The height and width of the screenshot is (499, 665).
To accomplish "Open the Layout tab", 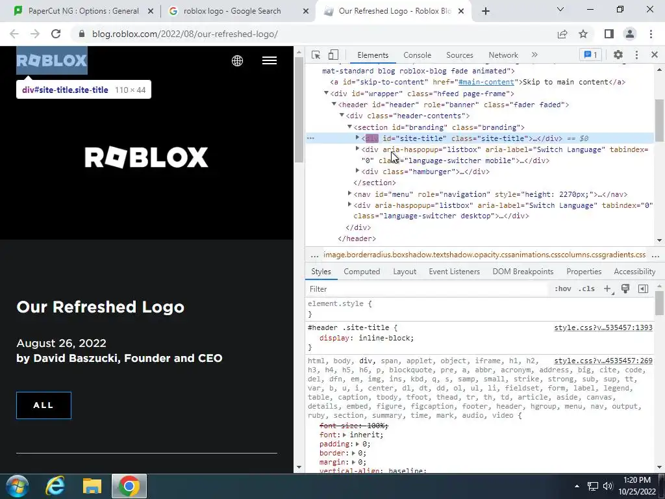I will [x=405, y=272].
